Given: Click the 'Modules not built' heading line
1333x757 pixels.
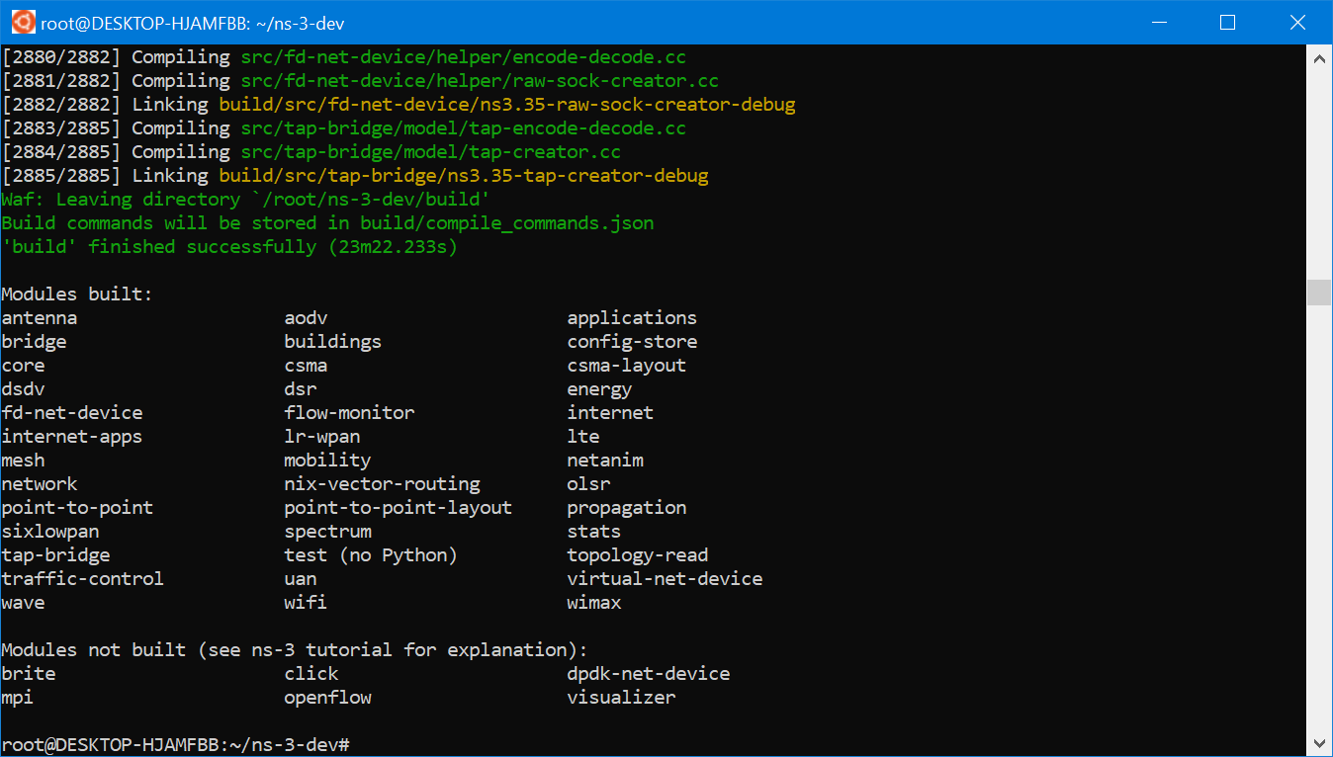Looking at the screenshot, I should [295, 650].
